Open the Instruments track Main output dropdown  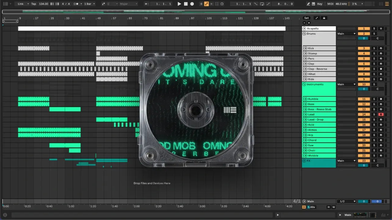tap(346, 84)
